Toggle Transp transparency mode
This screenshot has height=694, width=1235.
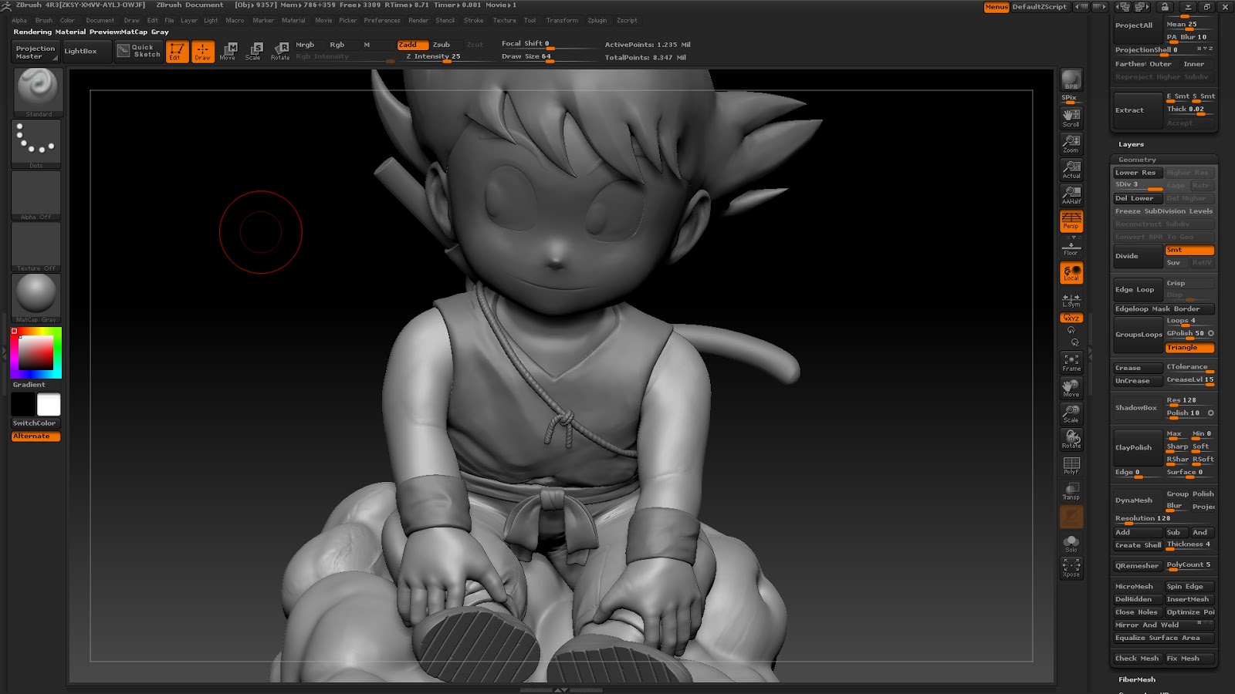click(1071, 491)
